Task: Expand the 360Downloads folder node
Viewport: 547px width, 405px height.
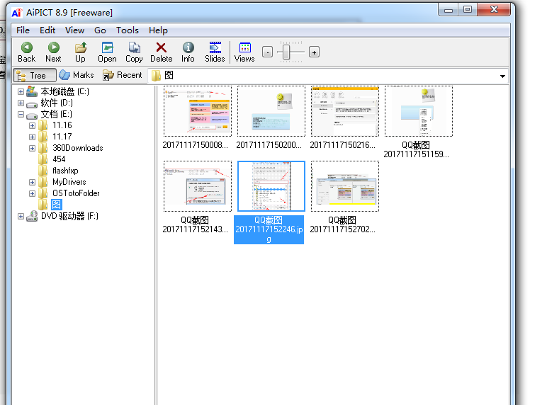Action: coord(32,148)
